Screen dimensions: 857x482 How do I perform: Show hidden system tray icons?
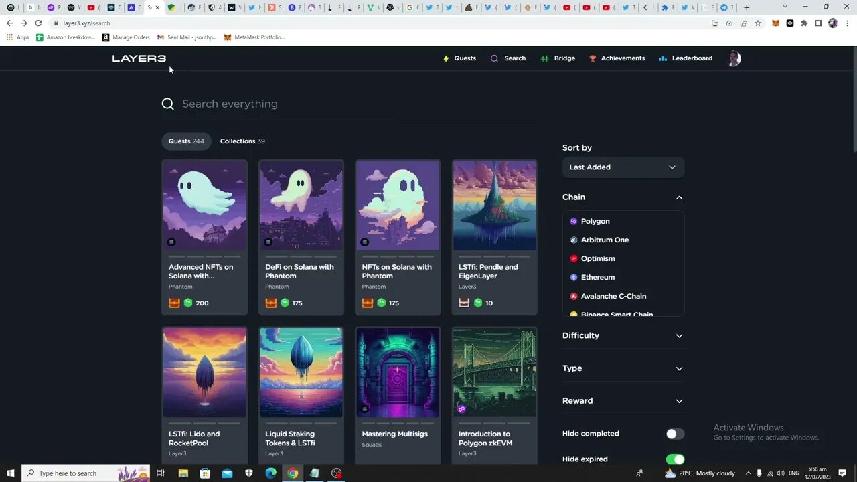(x=749, y=473)
